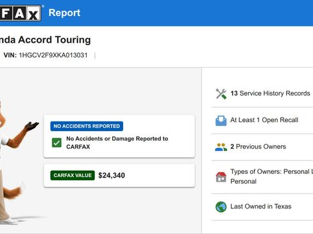This screenshot has height=234, width=313.
Task: Open the At Least 1 Open Recall entry
Action: click(262, 120)
